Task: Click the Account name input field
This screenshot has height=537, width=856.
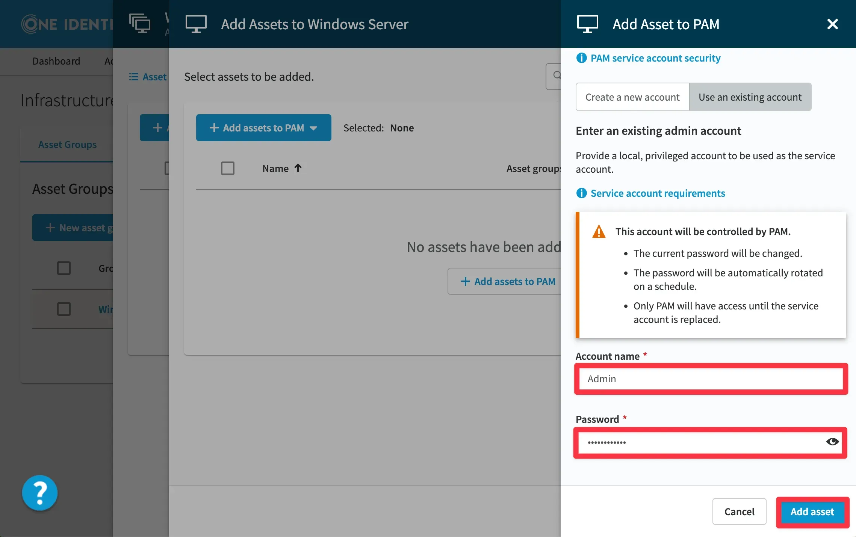Action: tap(711, 379)
